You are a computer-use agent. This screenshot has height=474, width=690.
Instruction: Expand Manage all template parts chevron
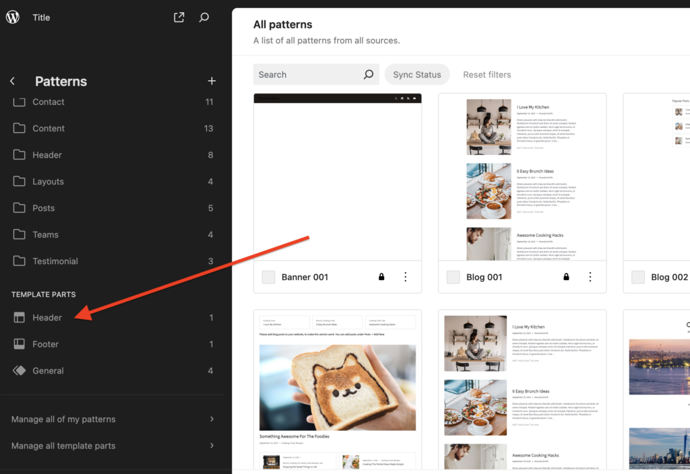point(212,446)
